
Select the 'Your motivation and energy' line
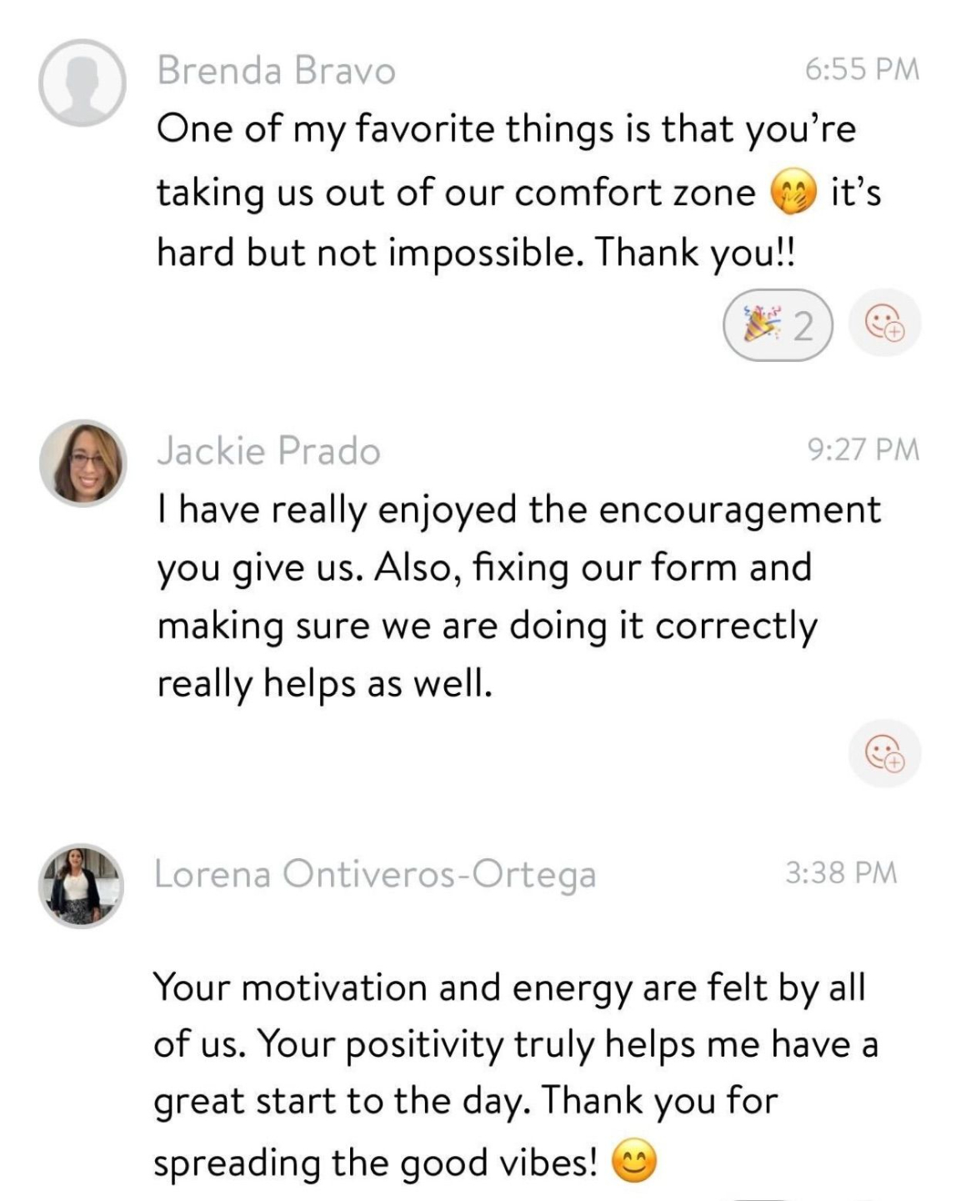pyautogui.click(x=509, y=987)
